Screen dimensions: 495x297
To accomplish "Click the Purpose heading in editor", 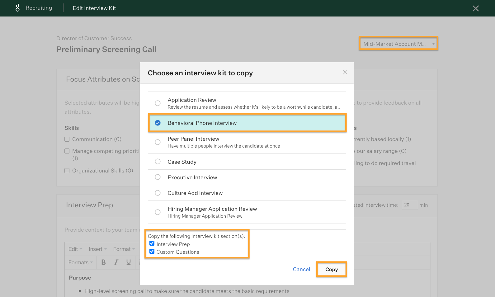I will coord(80,278).
